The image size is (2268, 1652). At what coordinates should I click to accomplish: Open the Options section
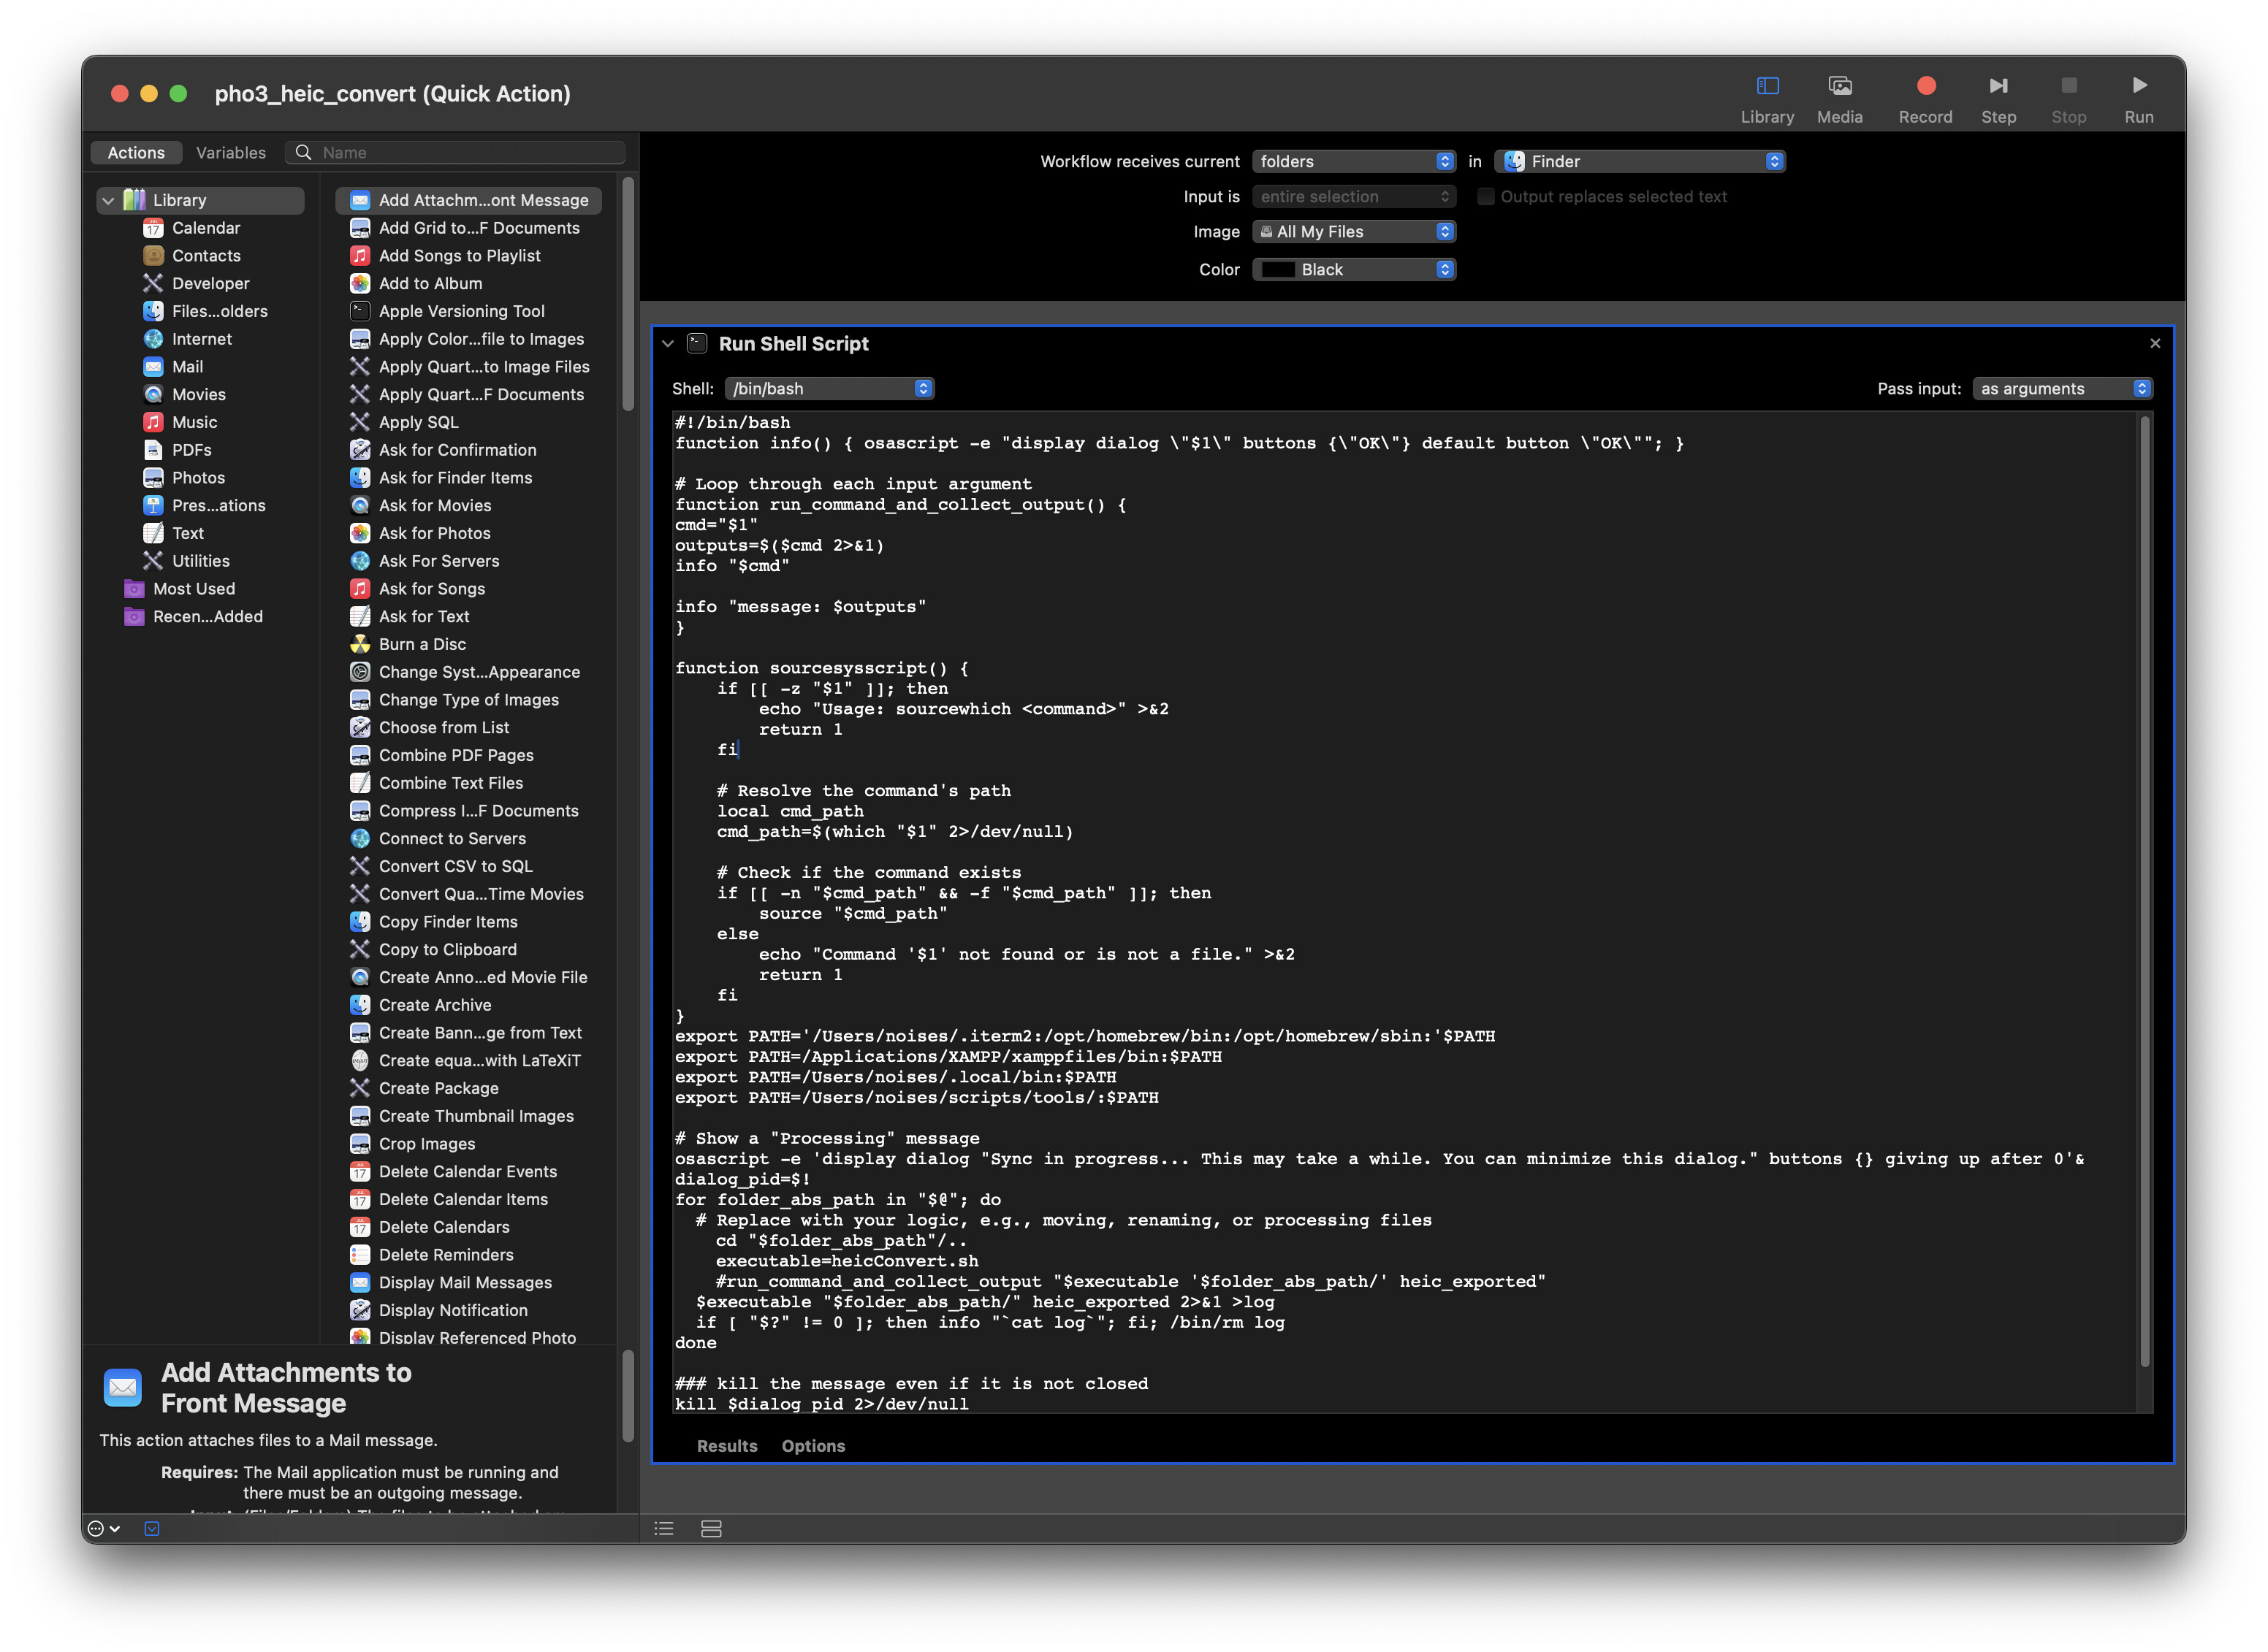[813, 1446]
